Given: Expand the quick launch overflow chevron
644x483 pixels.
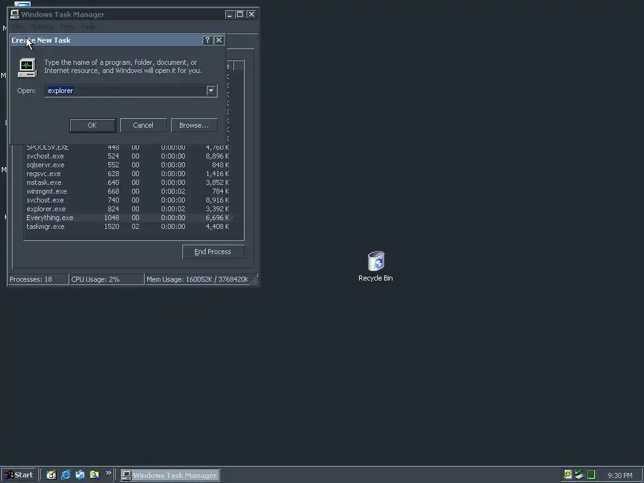Looking at the screenshot, I should 108,473.
